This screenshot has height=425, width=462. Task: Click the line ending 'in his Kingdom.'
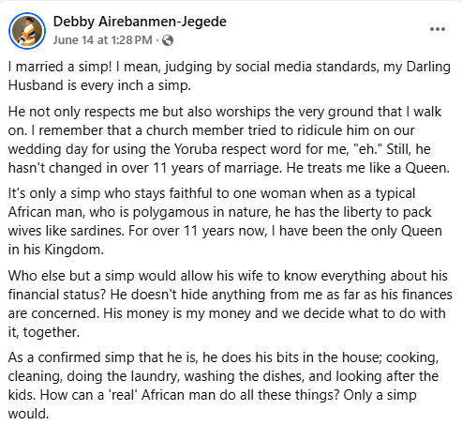(56, 250)
